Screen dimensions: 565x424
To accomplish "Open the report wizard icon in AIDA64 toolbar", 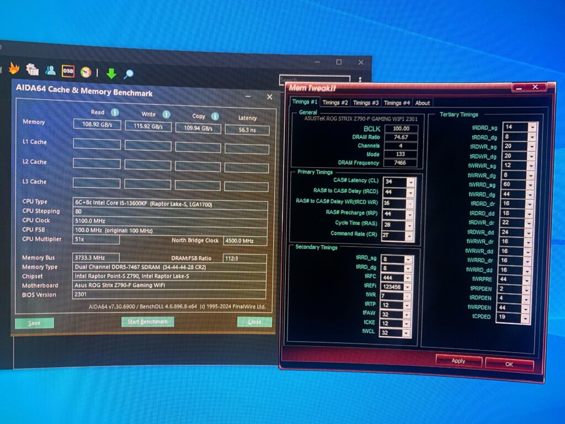I will point(33,69).
